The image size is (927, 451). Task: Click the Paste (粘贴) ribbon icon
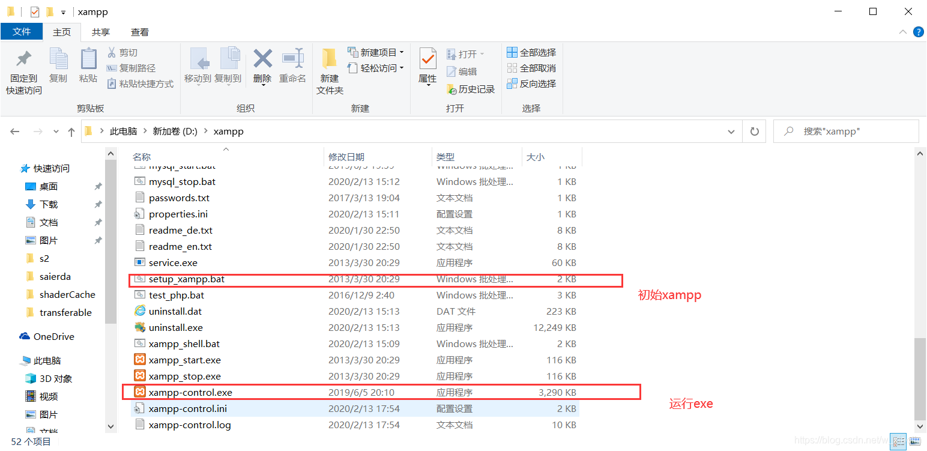click(x=88, y=59)
